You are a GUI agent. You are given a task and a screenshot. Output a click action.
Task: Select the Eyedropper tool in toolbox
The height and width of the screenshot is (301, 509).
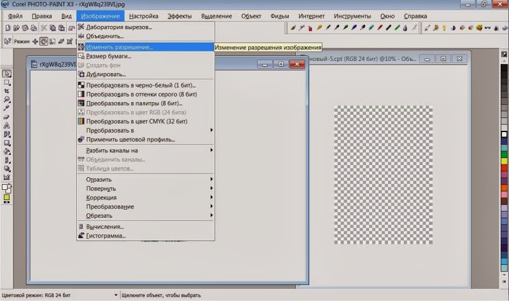pos(6,108)
